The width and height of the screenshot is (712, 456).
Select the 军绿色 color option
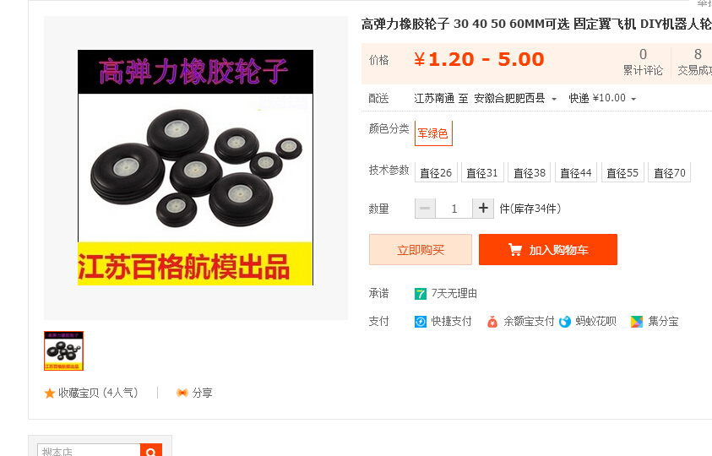(433, 133)
